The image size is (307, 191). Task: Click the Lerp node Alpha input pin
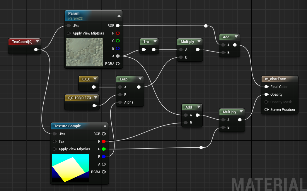[120, 102]
